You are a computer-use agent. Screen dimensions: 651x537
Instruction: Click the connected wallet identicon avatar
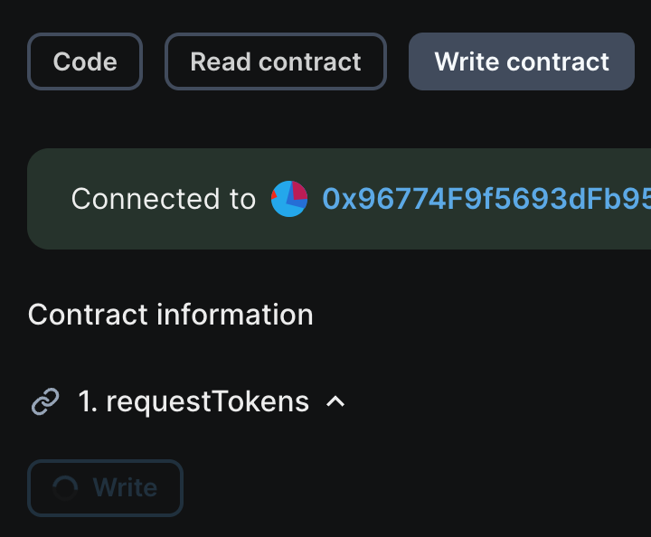(x=289, y=199)
